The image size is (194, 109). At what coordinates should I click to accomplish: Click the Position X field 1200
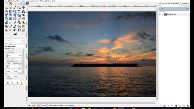[x=10, y=71]
